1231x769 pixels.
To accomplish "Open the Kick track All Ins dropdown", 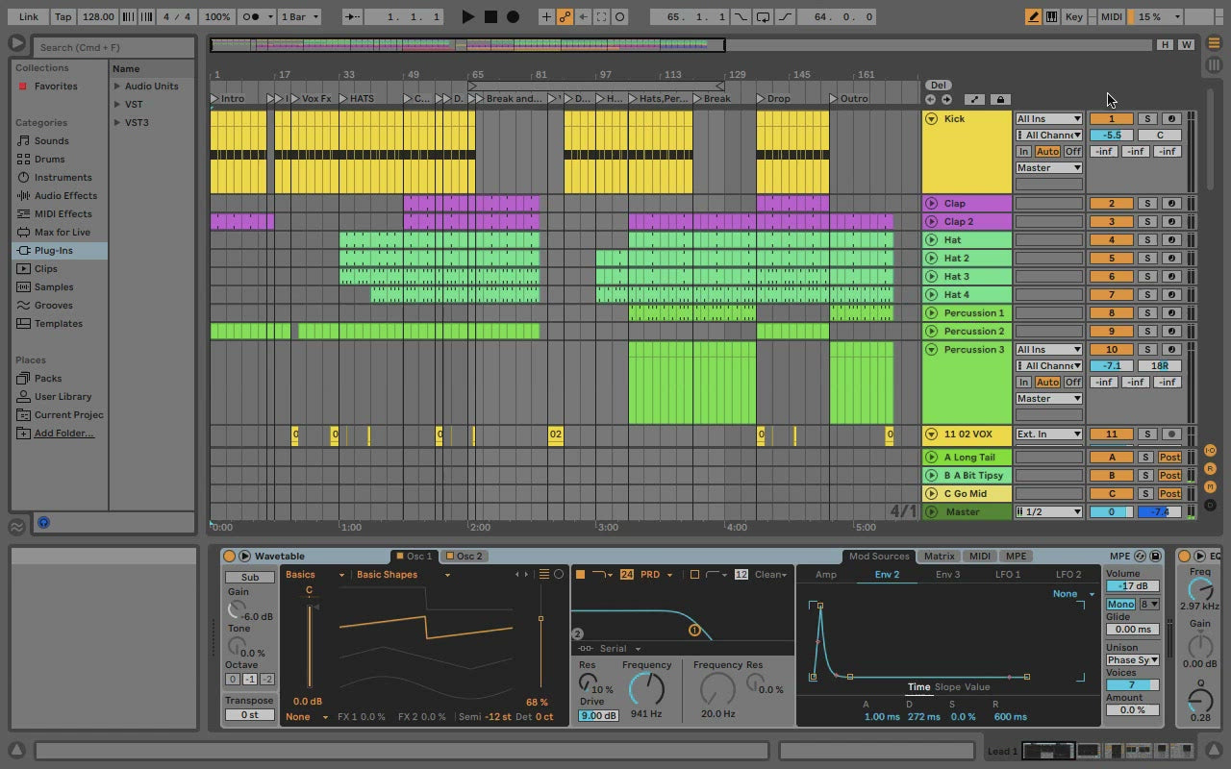I will coord(1048,119).
